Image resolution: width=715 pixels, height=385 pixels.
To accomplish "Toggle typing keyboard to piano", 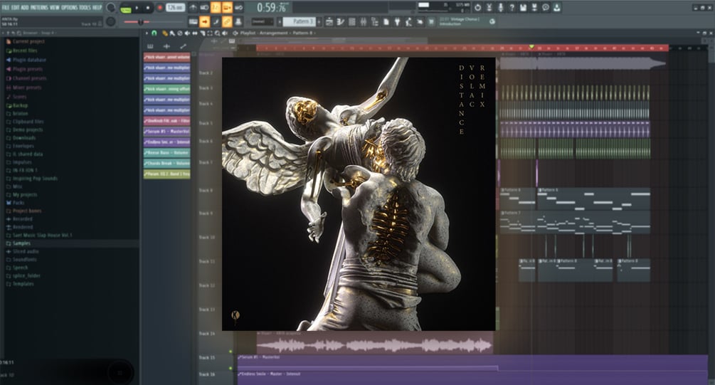I will click(194, 21).
